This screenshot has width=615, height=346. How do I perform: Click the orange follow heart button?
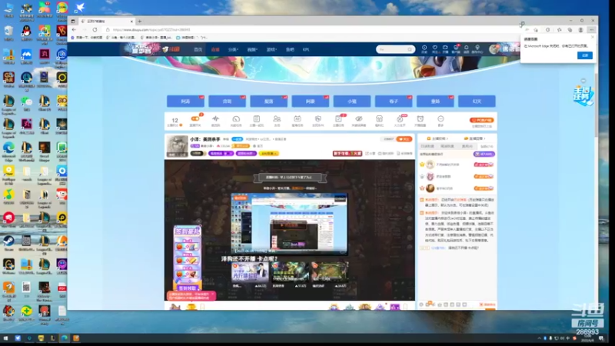tap(404, 139)
